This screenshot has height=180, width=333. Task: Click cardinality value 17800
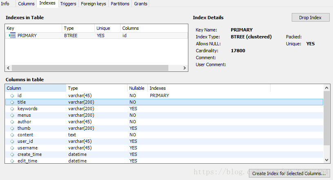point(238,51)
